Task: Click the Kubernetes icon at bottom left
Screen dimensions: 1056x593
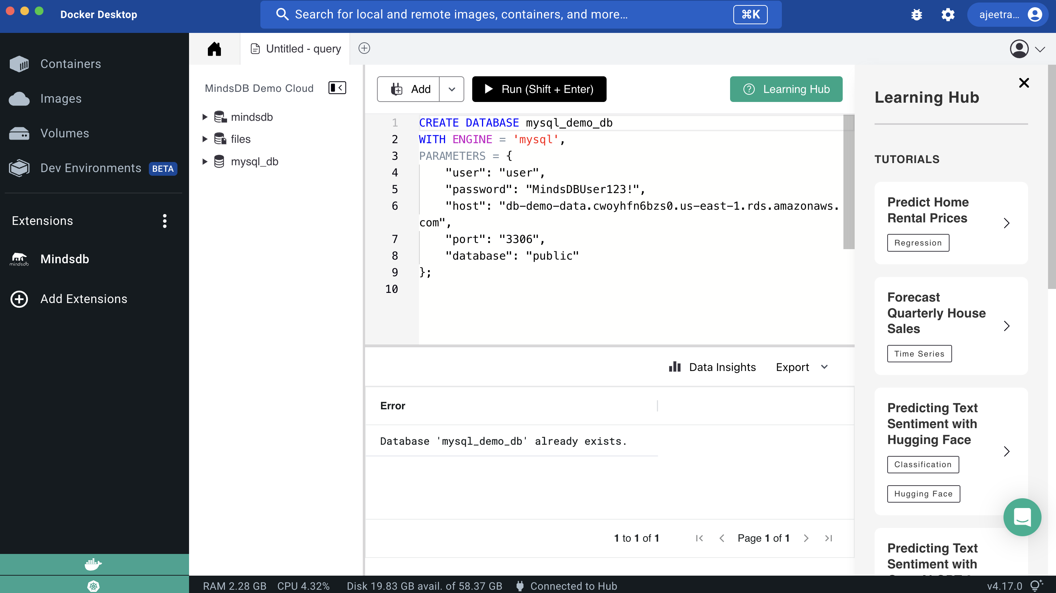Action: (93, 586)
